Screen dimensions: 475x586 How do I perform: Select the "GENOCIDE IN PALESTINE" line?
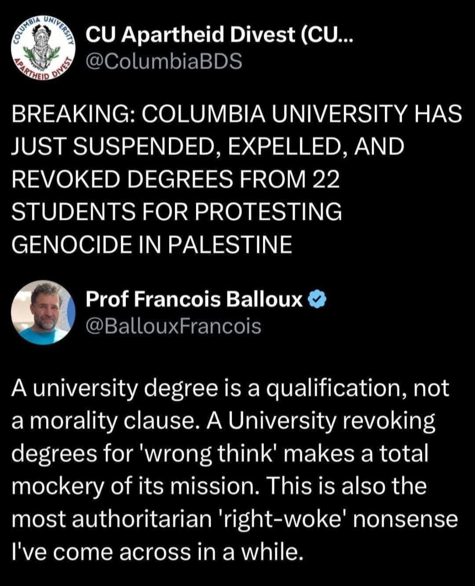click(152, 244)
